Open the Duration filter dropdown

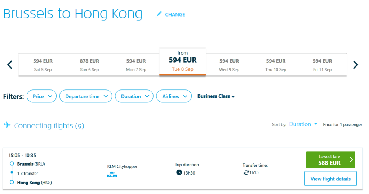[x=134, y=96]
